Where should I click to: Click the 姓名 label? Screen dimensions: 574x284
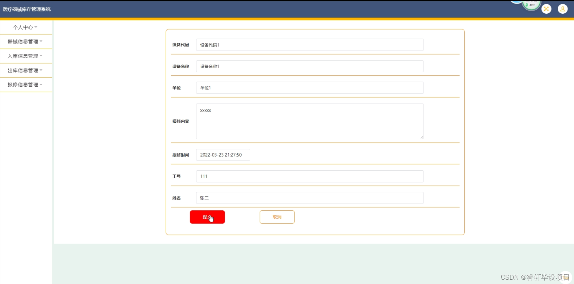177,198
